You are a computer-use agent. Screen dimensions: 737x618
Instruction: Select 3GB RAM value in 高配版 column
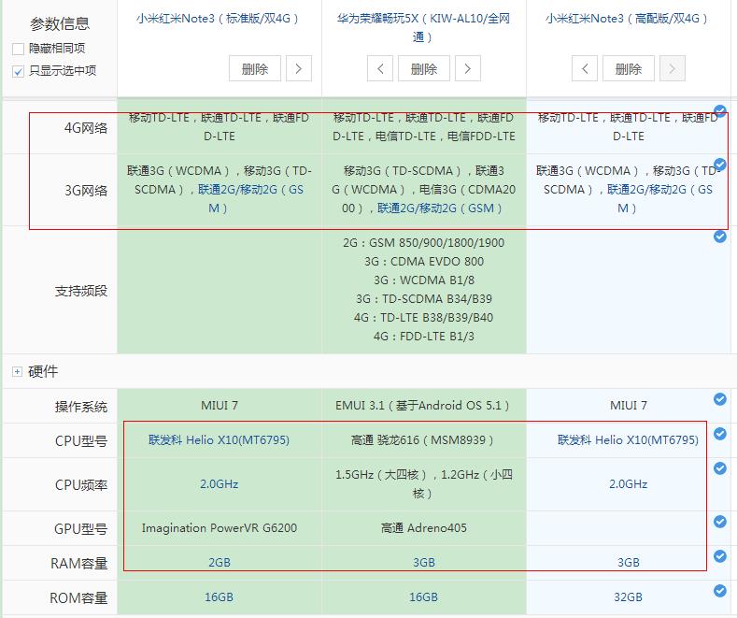pos(629,563)
